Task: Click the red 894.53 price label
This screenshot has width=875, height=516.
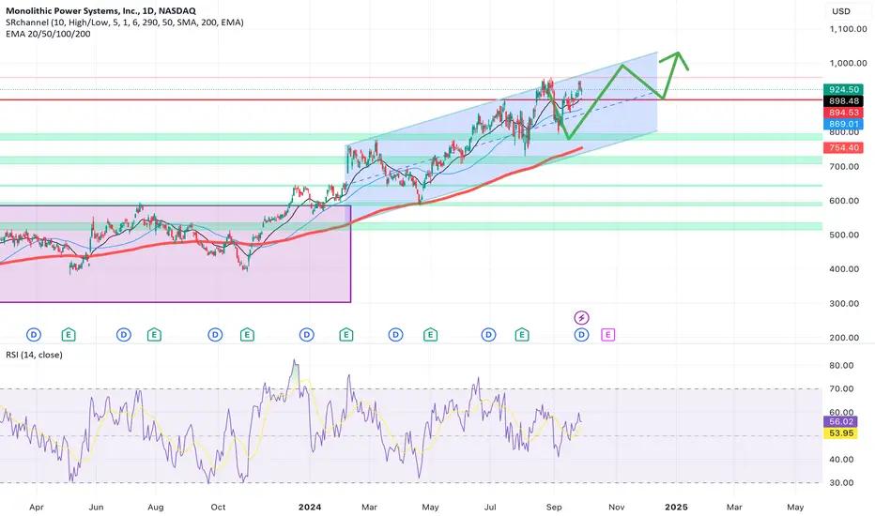Action: (843, 113)
